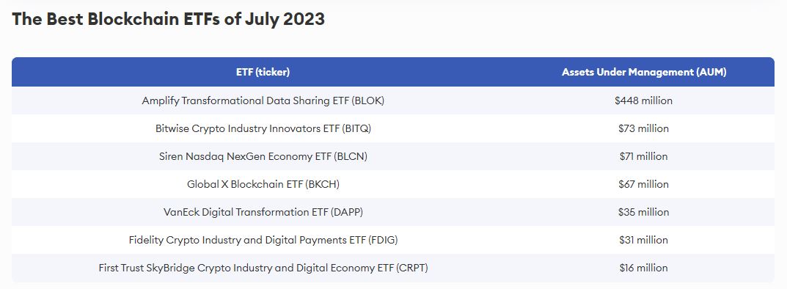Select the ETF (ticker) column header
The height and width of the screenshot is (289, 787).
263,72
